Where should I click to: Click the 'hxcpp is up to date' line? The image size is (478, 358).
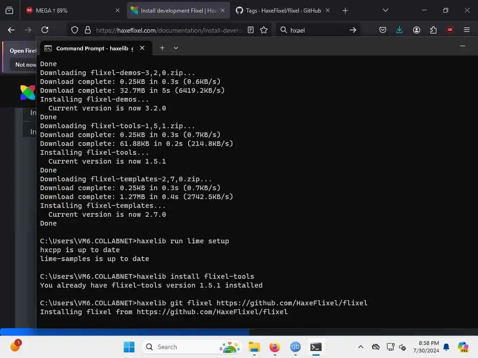(80, 250)
